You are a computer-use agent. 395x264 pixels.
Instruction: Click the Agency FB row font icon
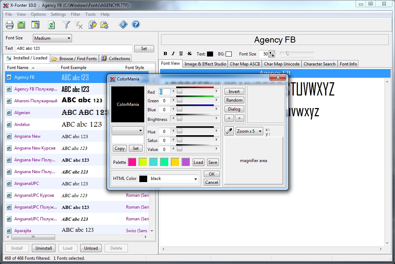(x=9, y=77)
